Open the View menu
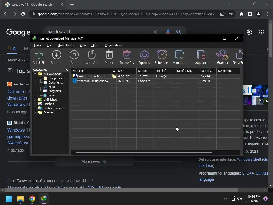 coord(83,45)
